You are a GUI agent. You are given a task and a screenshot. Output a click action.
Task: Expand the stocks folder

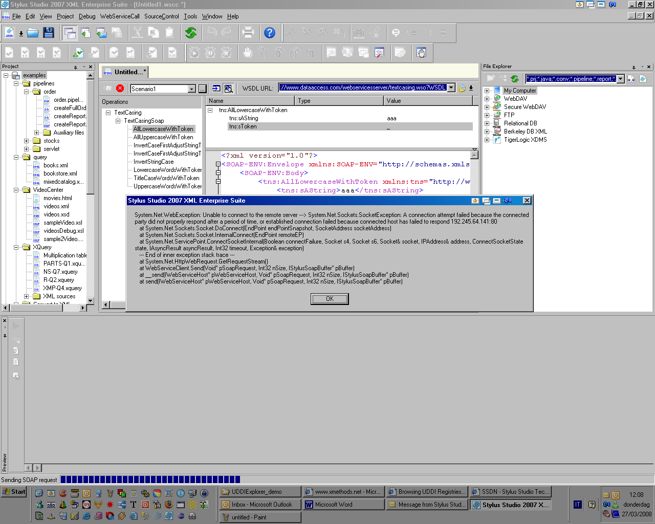[x=26, y=141]
